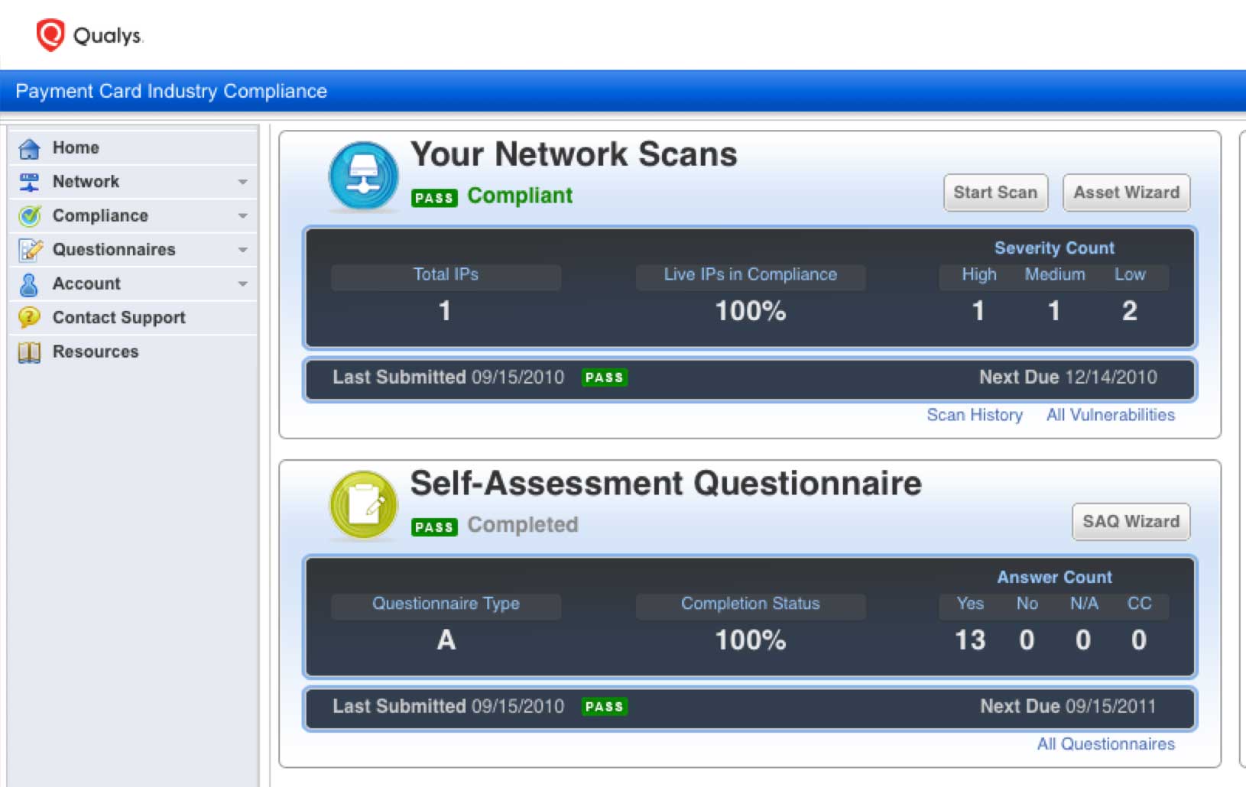This screenshot has width=1246, height=787.
Task: Open the Account dropdown
Action: point(243,283)
